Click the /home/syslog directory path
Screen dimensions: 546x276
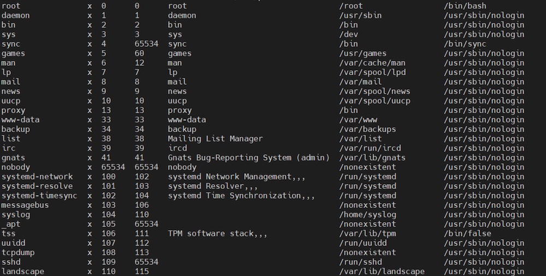click(367, 214)
